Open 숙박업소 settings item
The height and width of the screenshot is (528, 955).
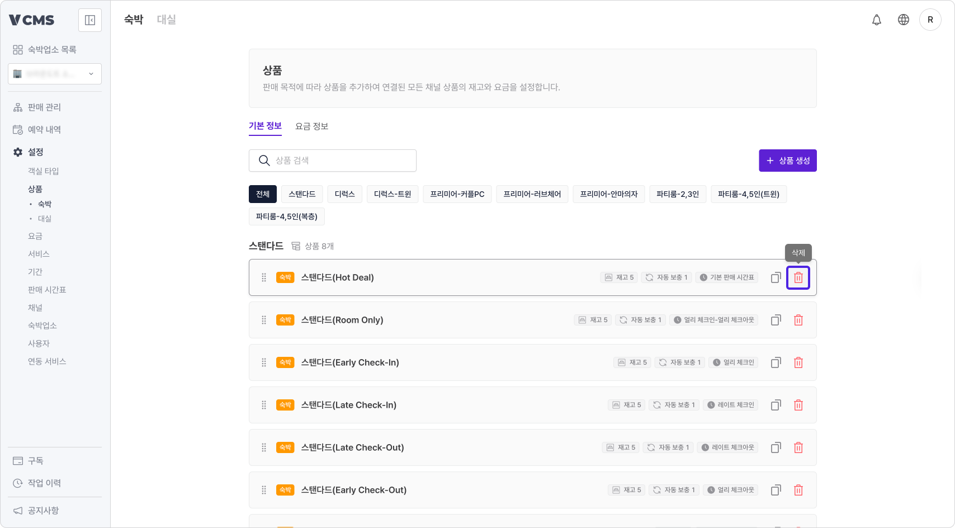[x=42, y=326]
